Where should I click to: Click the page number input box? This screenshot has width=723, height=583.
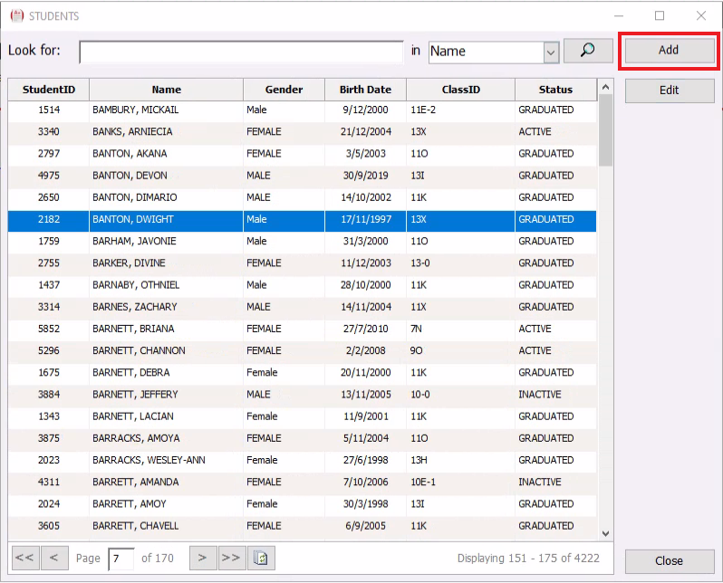click(x=121, y=559)
